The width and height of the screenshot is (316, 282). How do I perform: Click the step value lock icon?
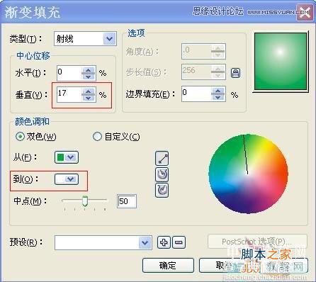(235, 73)
